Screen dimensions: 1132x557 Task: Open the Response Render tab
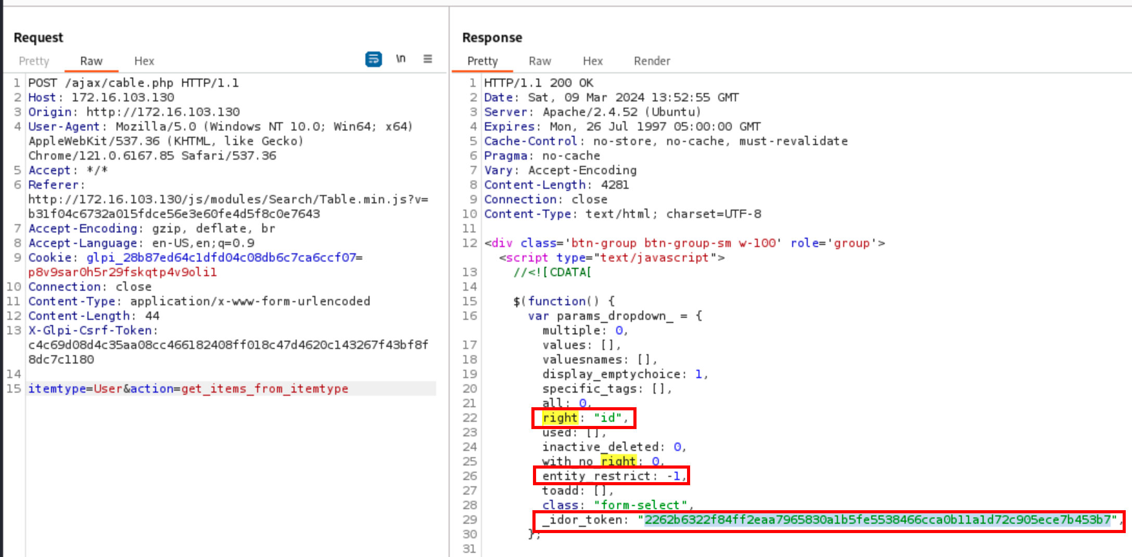pos(652,61)
